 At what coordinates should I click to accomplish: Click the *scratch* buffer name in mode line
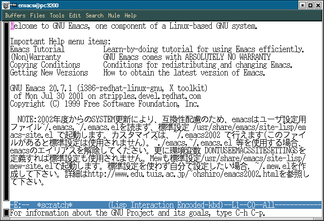54,205
